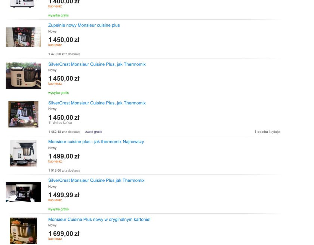Open SilverCrest title of auction ending in 11 days
The height and width of the screenshot is (245, 314).
tap(97, 103)
